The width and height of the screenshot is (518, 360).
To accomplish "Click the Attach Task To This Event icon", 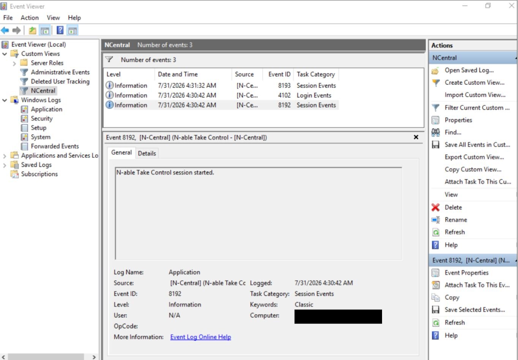I will tap(436, 285).
